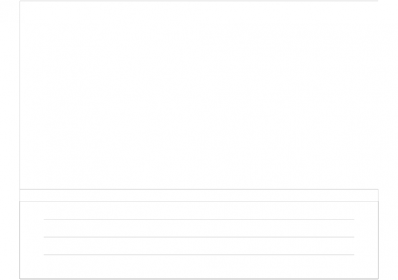Select the thin horizontal strip between panels
The width and height of the screenshot is (398, 280).
(x=199, y=195)
